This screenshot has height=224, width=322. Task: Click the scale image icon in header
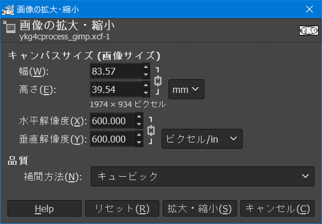9,27
